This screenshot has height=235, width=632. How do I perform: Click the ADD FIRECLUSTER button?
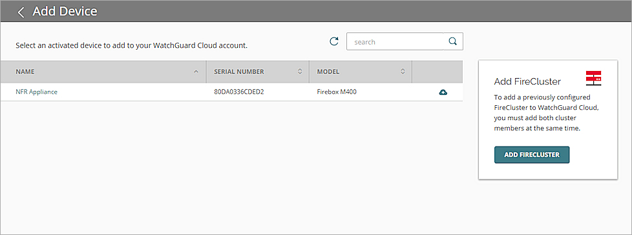[x=532, y=154]
